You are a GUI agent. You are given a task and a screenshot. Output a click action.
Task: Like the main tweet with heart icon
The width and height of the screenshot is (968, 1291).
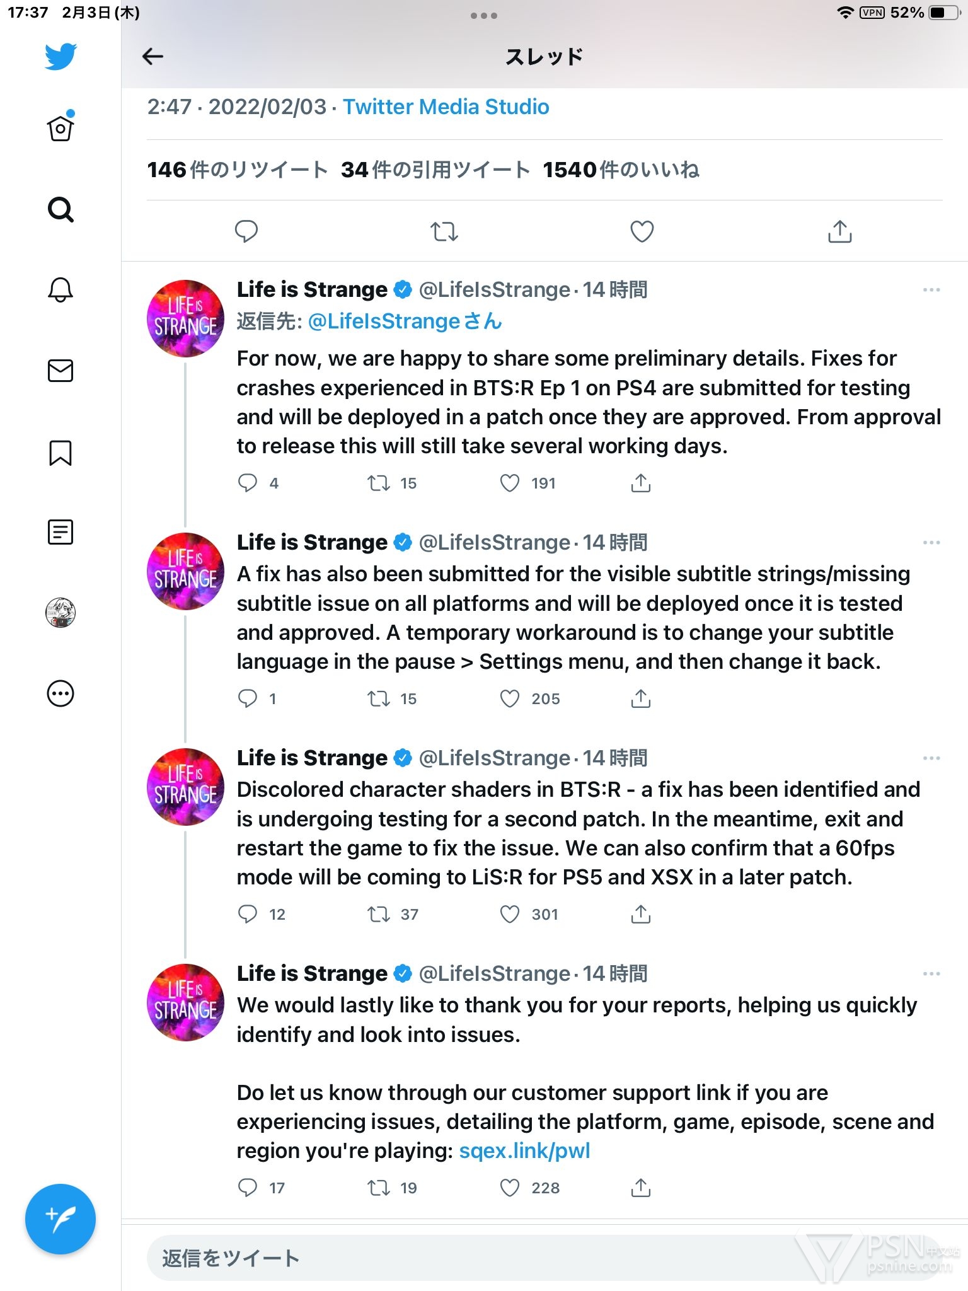[642, 231]
